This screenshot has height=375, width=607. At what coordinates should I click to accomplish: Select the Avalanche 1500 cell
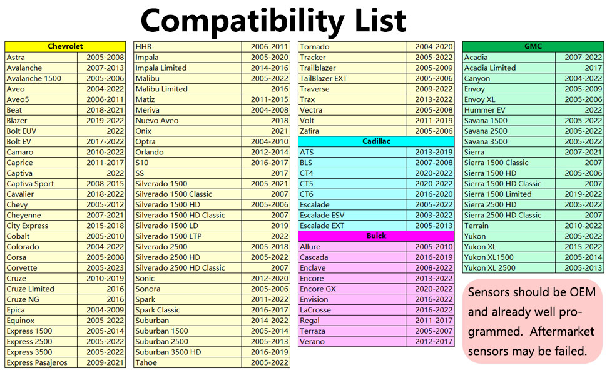(x=41, y=78)
